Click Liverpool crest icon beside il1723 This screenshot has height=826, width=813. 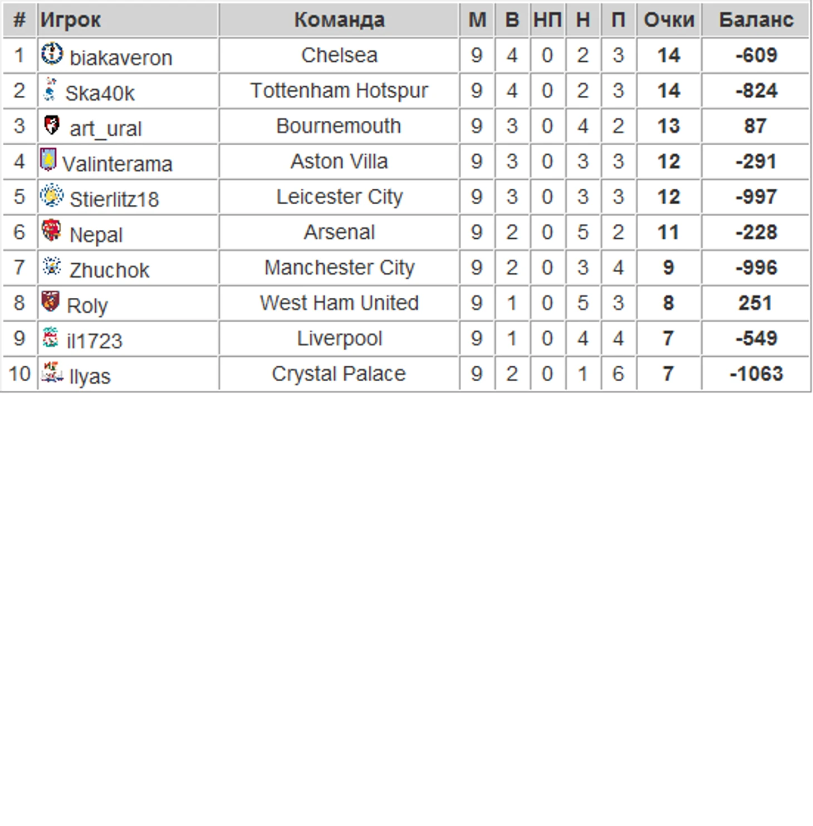[50, 337]
